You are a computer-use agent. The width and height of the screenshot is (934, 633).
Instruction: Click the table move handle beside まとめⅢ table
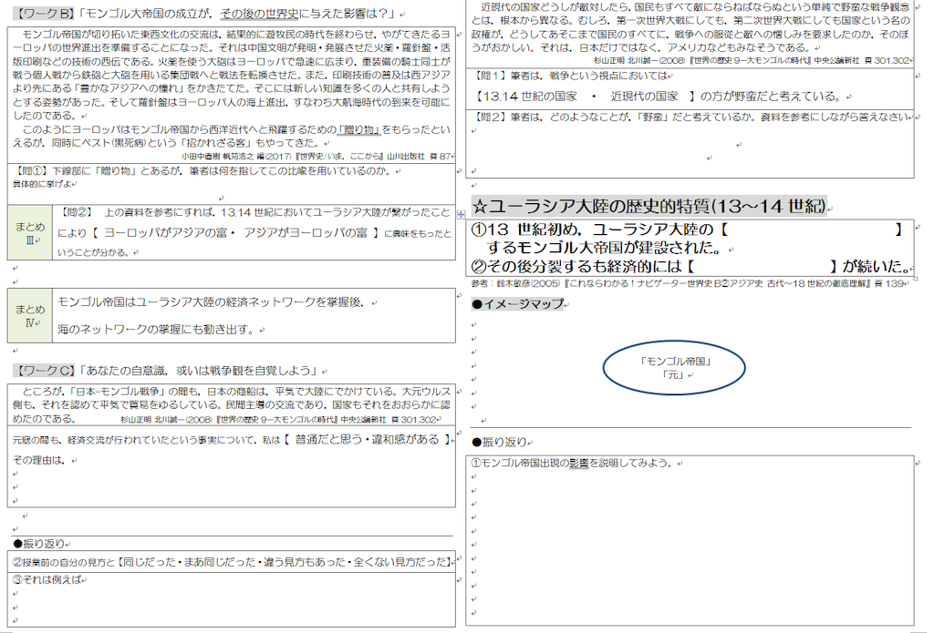(x=461, y=214)
